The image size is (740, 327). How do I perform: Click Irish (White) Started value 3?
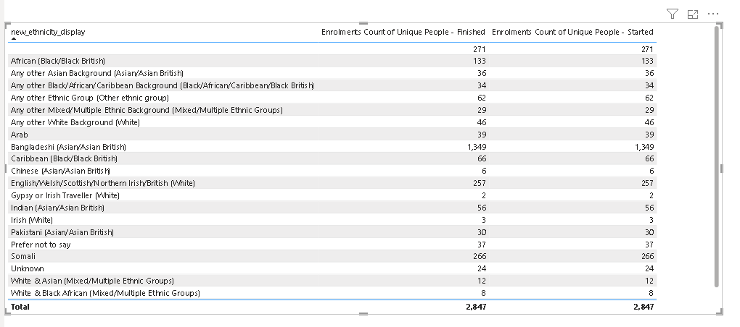pyautogui.click(x=651, y=220)
